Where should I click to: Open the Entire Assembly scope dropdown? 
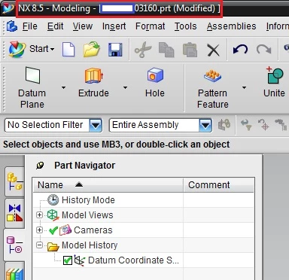click(x=205, y=125)
